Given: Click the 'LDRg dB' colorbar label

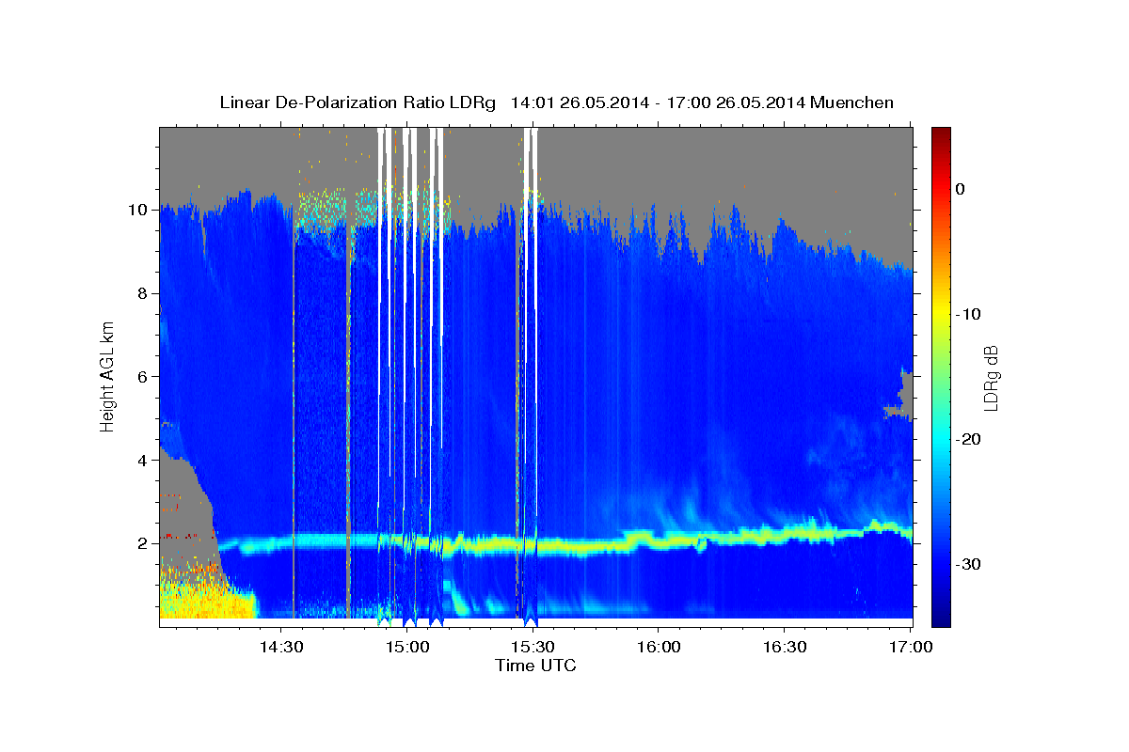Looking at the screenshot, I should (990, 376).
